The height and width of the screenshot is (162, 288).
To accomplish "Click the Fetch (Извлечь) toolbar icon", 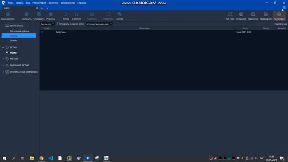I will click(x=51, y=16).
